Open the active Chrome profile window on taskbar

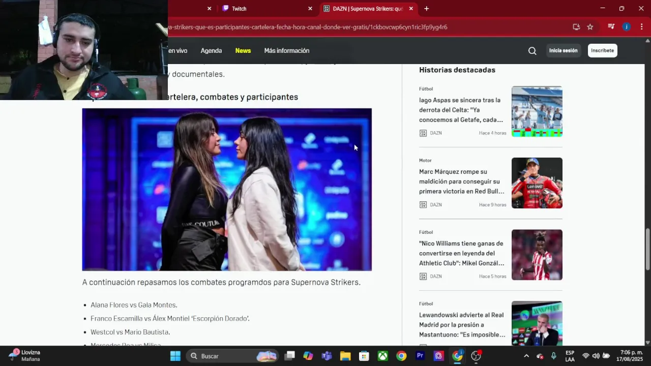458,356
